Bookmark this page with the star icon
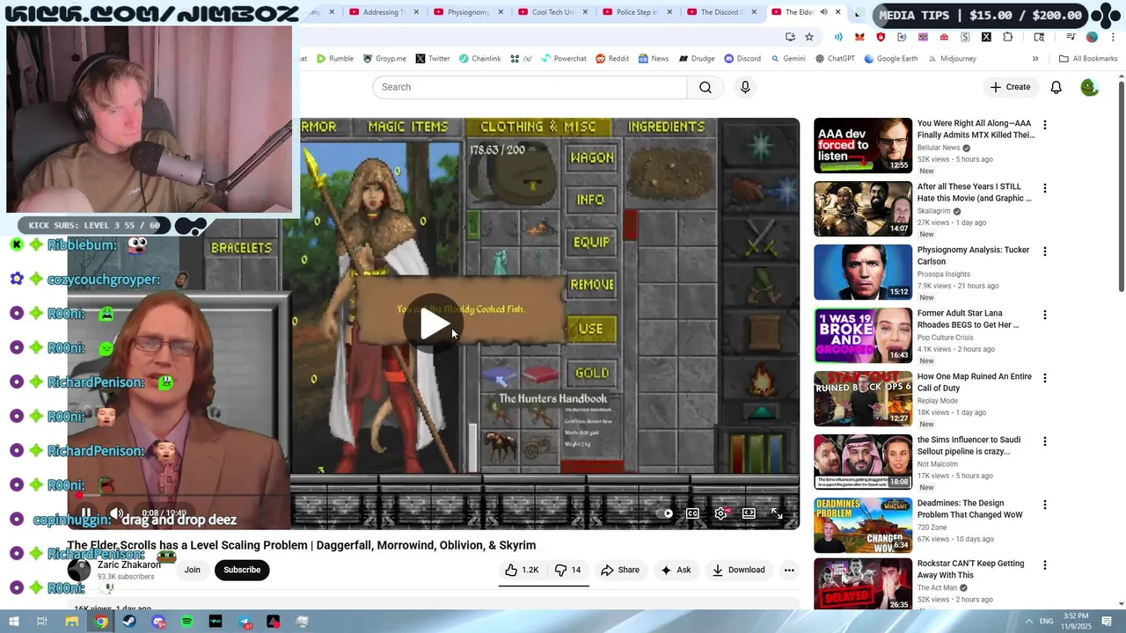The width and height of the screenshot is (1126, 633). pyautogui.click(x=809, y=37)
